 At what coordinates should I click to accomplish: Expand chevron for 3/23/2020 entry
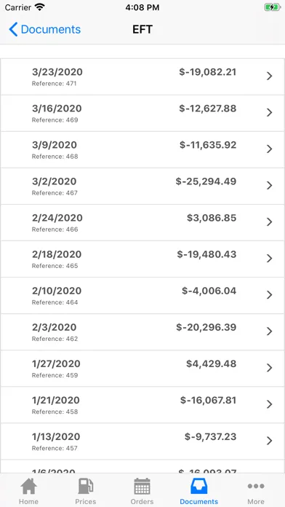(x=269, y=76)
